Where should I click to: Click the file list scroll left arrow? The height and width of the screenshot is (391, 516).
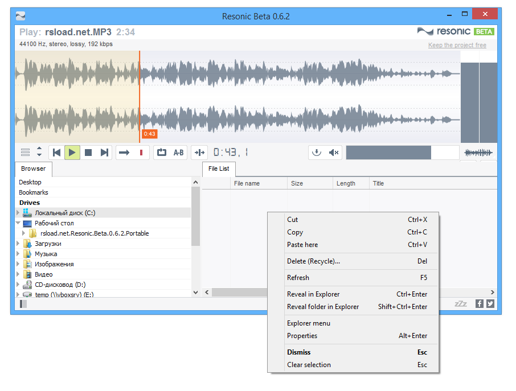[x=207, y=293]
